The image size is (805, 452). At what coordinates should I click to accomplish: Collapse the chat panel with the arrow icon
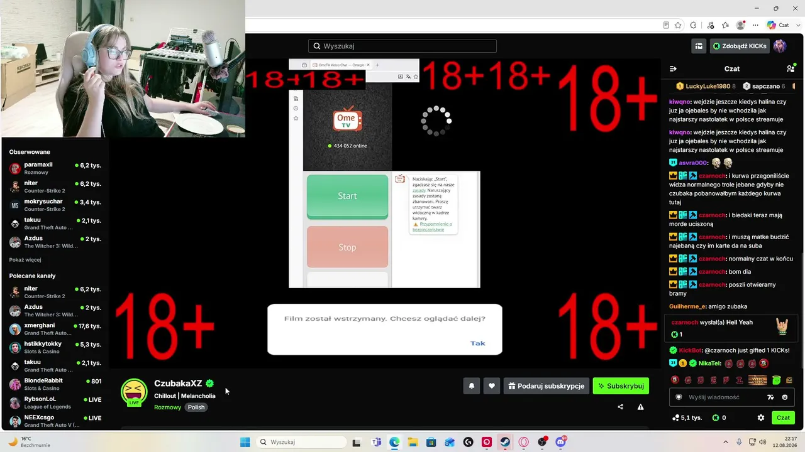pyautogui.click(x=673, y=68)
